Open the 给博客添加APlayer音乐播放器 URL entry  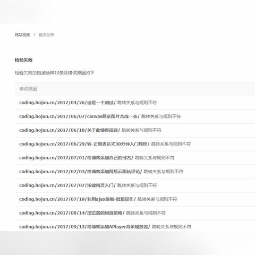point(84,227)
